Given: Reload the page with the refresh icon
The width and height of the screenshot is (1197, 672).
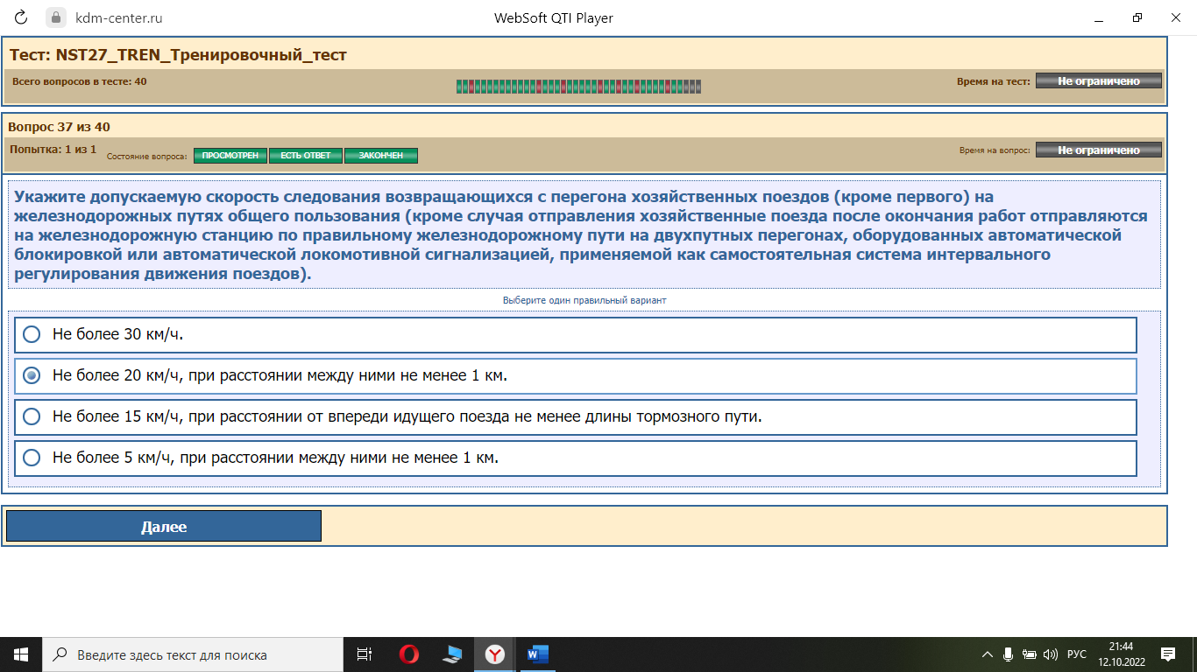Looking at the screenshot, I should pos(21,17).
